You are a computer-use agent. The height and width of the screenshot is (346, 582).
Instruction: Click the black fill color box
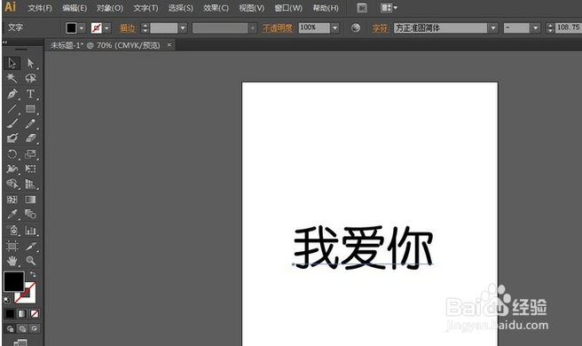tap(13, 281)
